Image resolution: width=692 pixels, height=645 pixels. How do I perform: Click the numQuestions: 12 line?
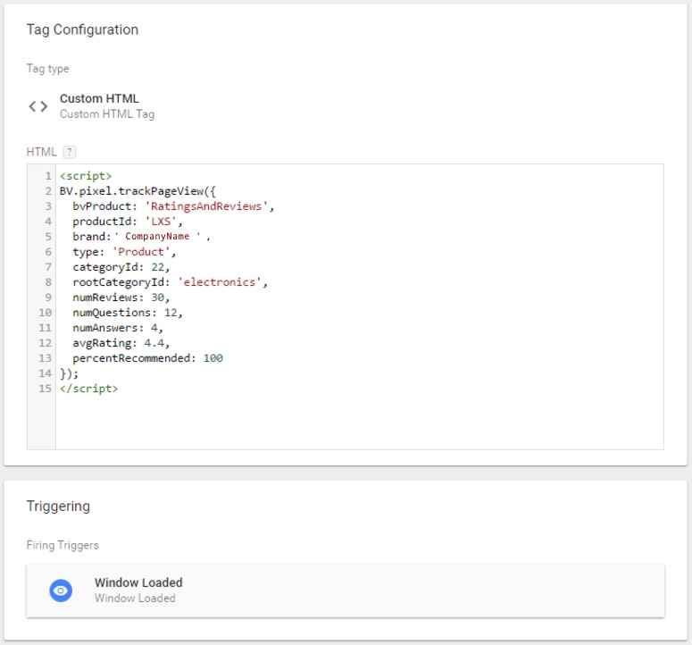click(x=128, y=313)
